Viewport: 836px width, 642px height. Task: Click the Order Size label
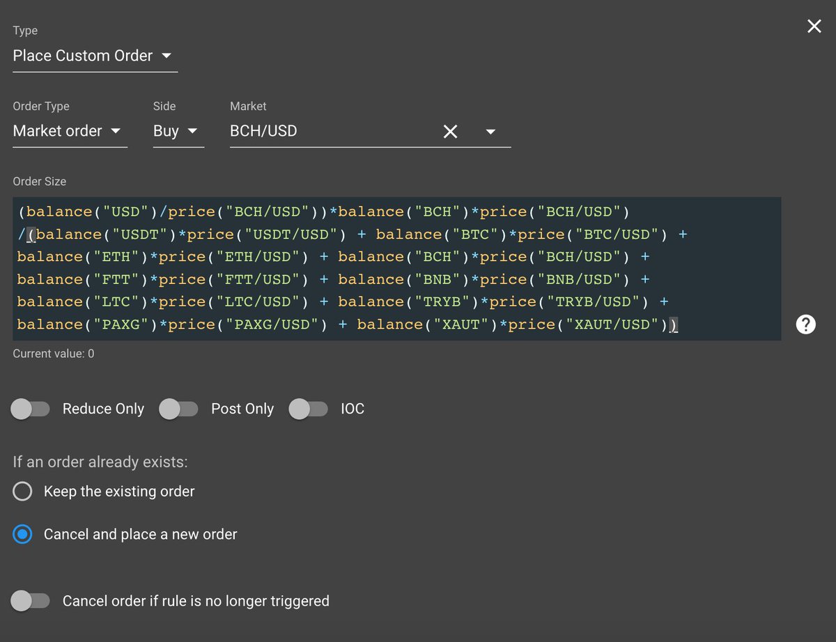coord(40,181)
